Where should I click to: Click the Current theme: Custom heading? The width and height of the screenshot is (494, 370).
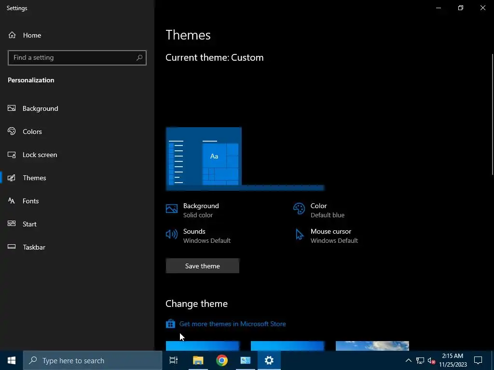click(x=215, y=58)
